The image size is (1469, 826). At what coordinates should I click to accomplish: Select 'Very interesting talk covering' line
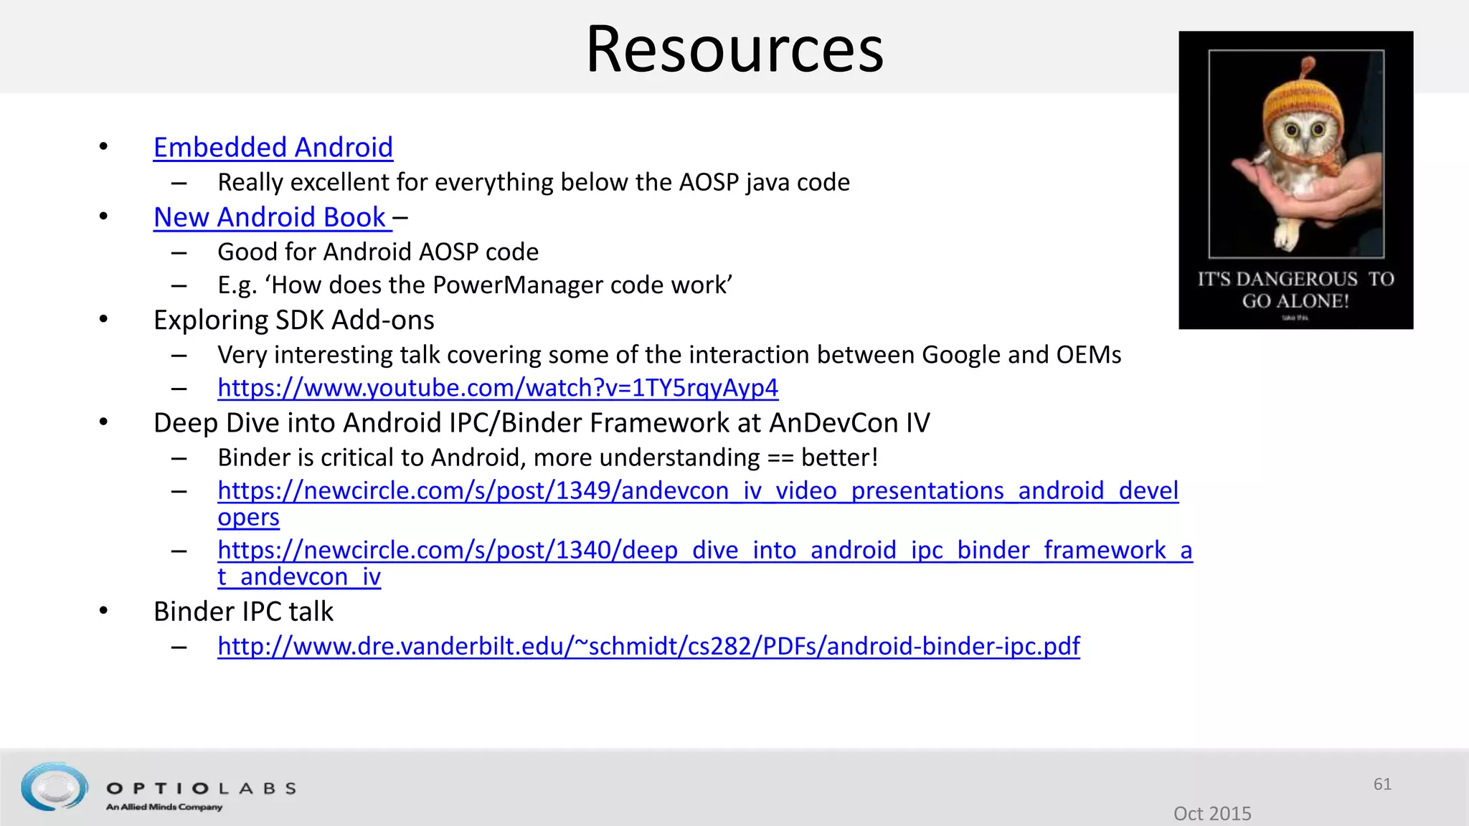click(x=669, y=355)
